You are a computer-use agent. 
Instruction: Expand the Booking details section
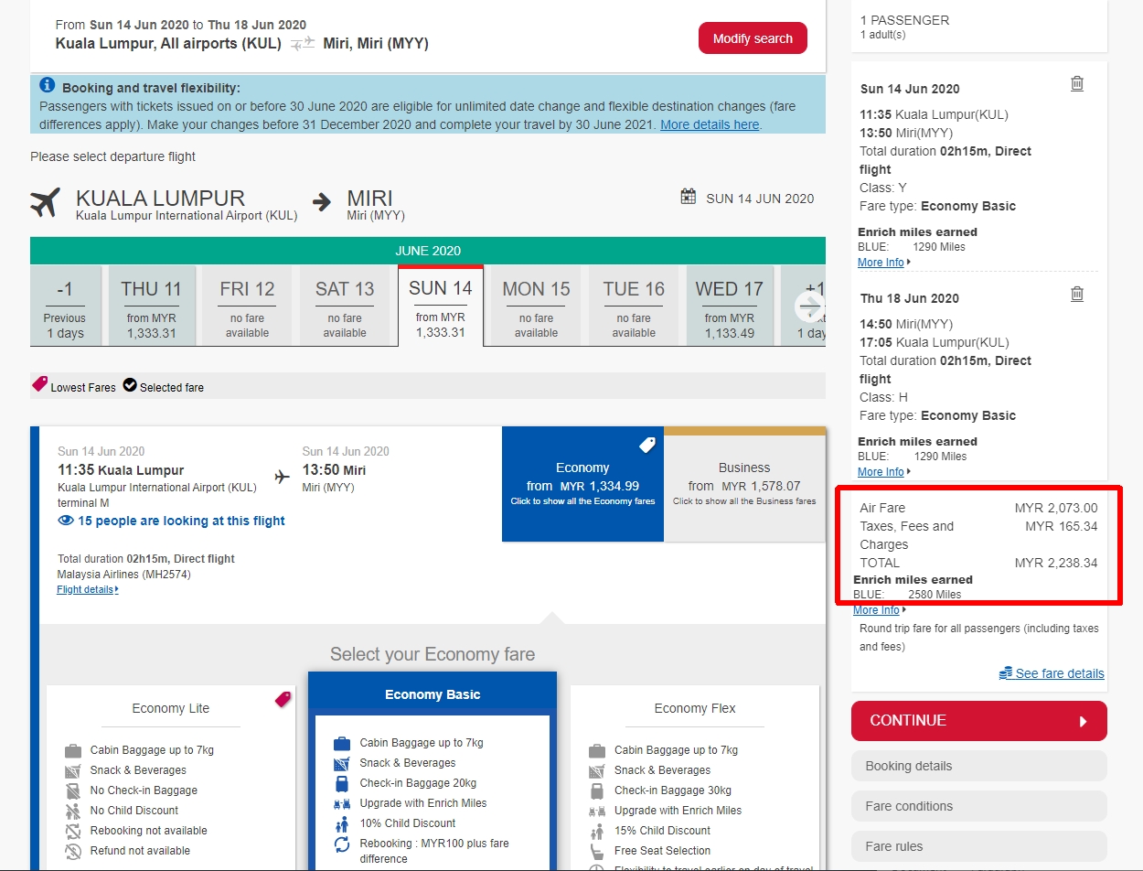tap(978, 766)
